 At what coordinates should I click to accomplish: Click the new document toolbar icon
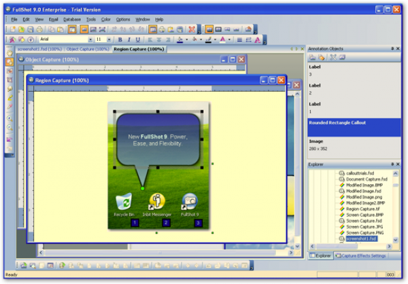pyautogui.click(x=13, y=30)
